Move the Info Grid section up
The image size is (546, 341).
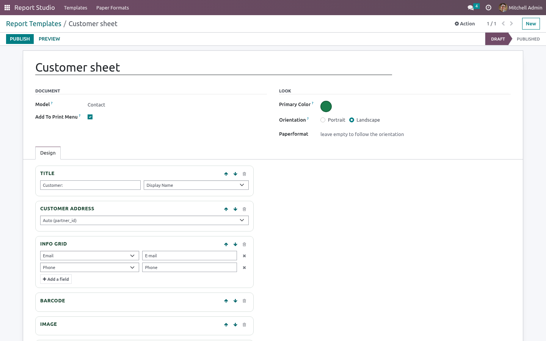pyautogui.click(x=226, y=244)
